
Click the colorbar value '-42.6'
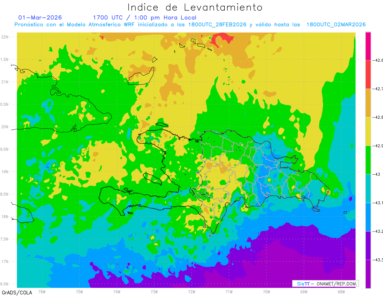(x=377, y=60)
